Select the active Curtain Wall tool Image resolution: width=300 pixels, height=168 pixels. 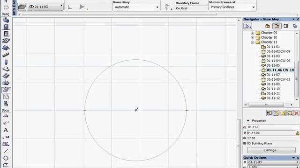6,90
